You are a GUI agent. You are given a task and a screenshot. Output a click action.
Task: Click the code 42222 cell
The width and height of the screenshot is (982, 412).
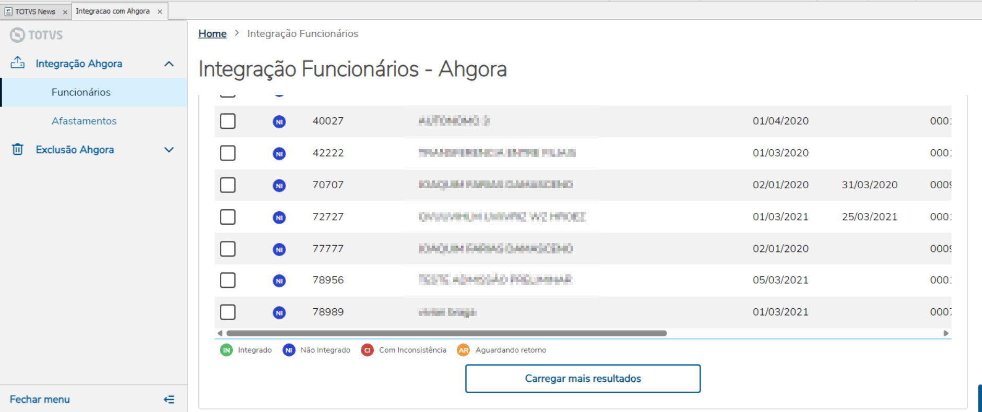(x=328, y=153)
